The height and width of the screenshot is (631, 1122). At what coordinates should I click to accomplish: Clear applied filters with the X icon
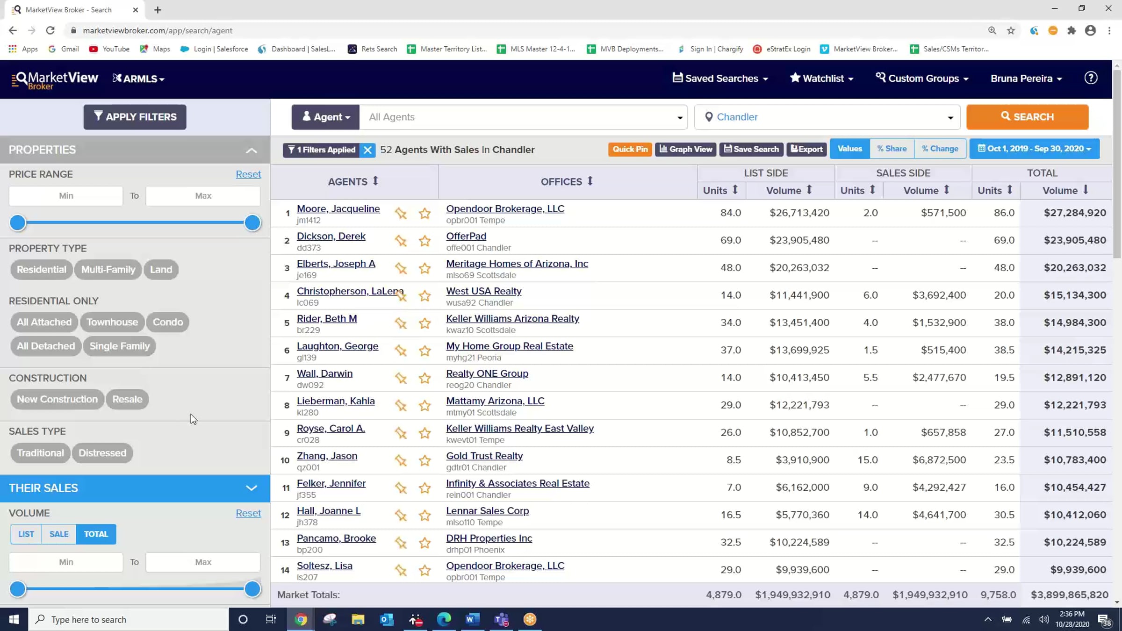pos(368,150)
